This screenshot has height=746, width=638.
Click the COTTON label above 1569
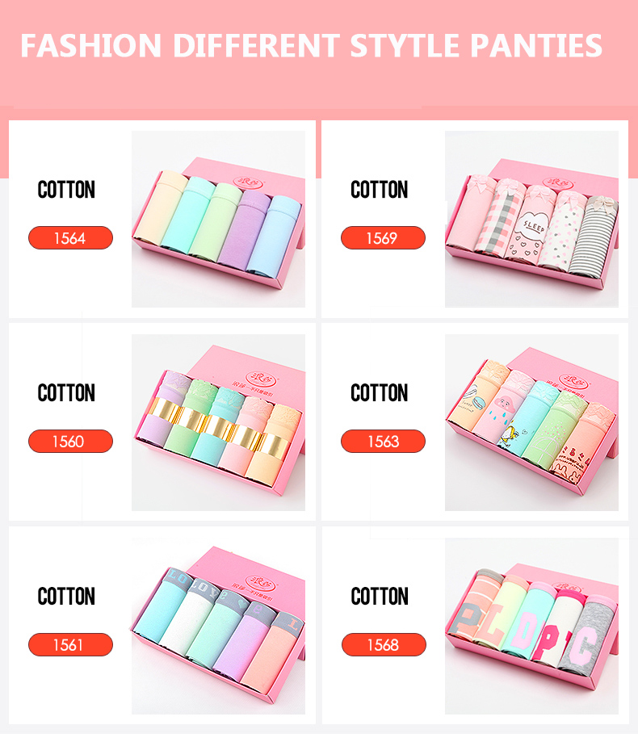click(x=380, y=190)
